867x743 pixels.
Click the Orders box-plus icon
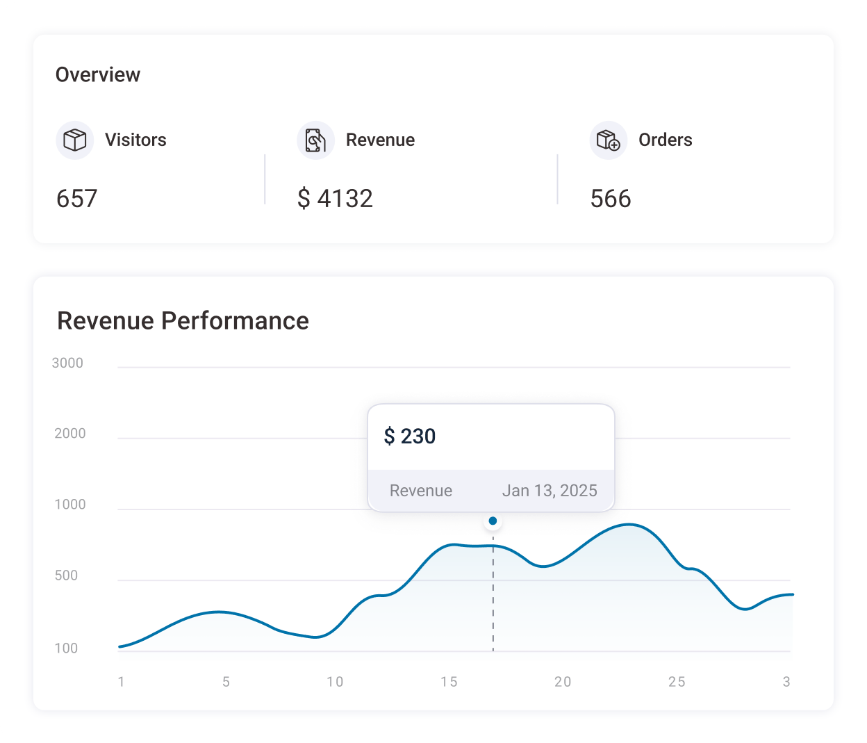[609, 140]
